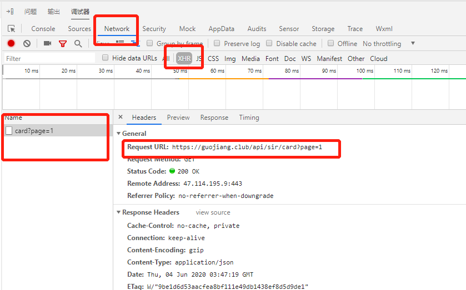This screenshot has width=466, height=290.
Task: Open the Response detail tab
Action: tap(214, 118)
